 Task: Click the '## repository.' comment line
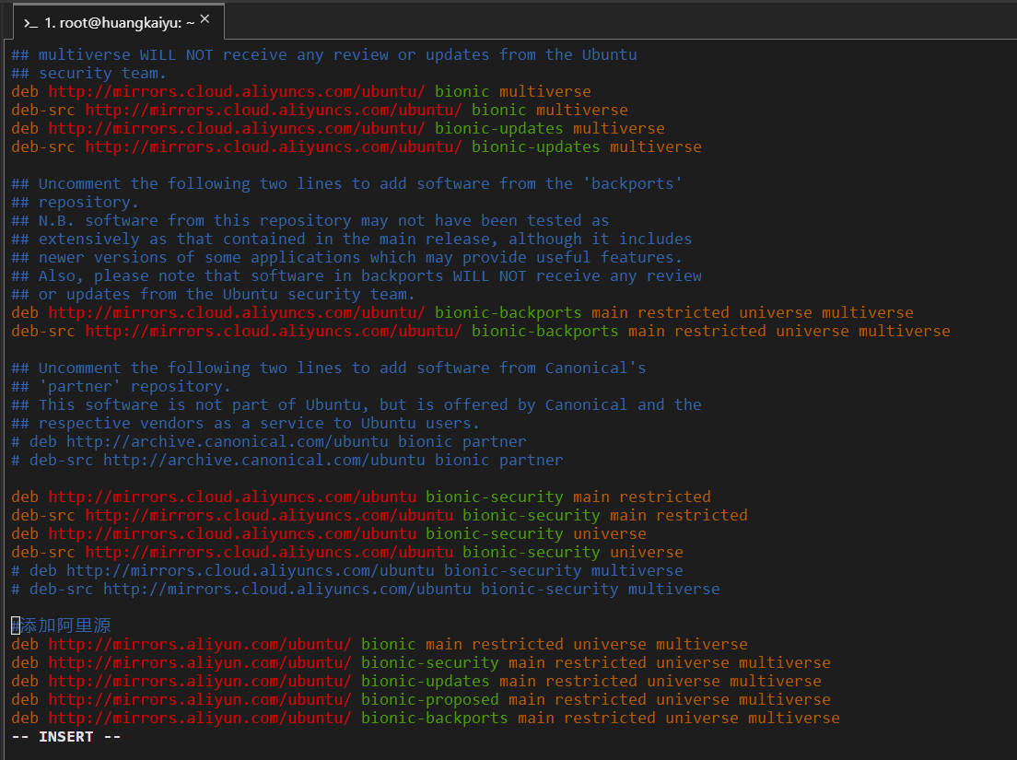[x=76, y=203]
